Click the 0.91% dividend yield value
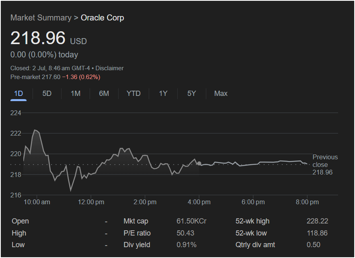 187,245
